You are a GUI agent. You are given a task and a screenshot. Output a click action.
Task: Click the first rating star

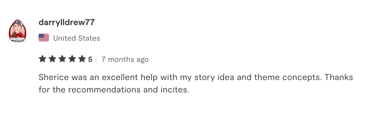click(x=42, y=59)
